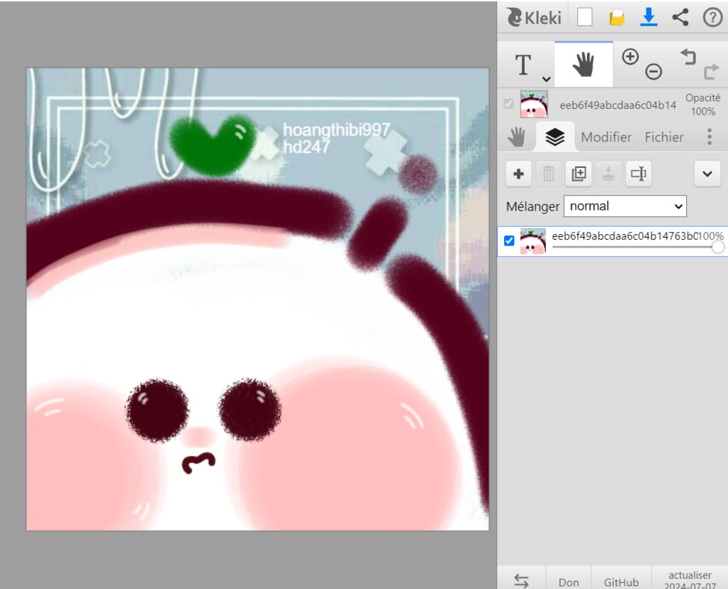Click the share icon in top bar
This screenshot has width=728, height=589.
tap(680, 18)
